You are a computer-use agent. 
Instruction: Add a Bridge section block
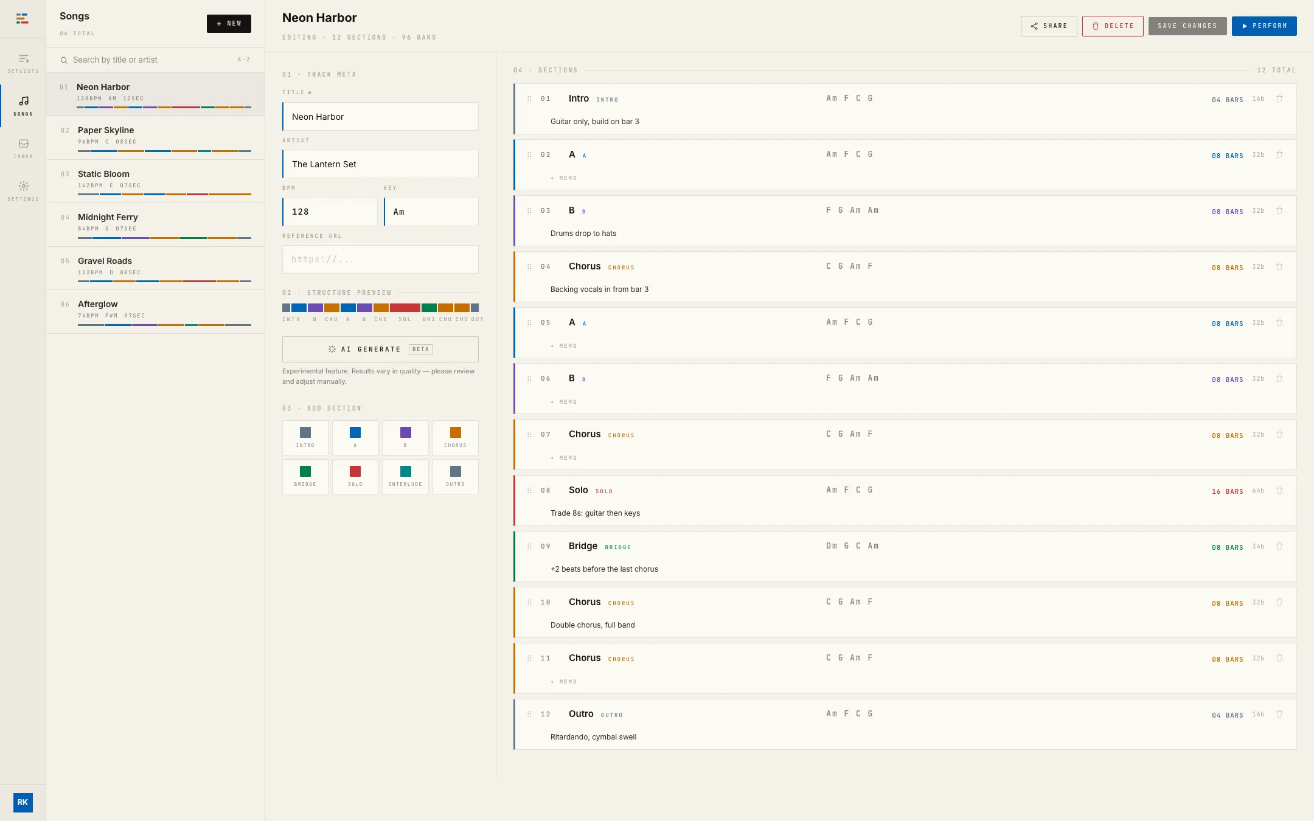[305, 477]
